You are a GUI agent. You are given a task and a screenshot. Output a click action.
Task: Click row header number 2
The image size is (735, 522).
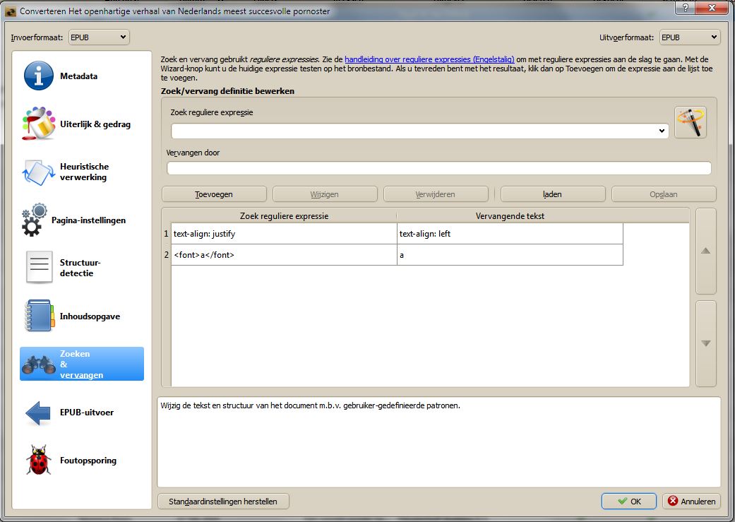tap(167, 255)
